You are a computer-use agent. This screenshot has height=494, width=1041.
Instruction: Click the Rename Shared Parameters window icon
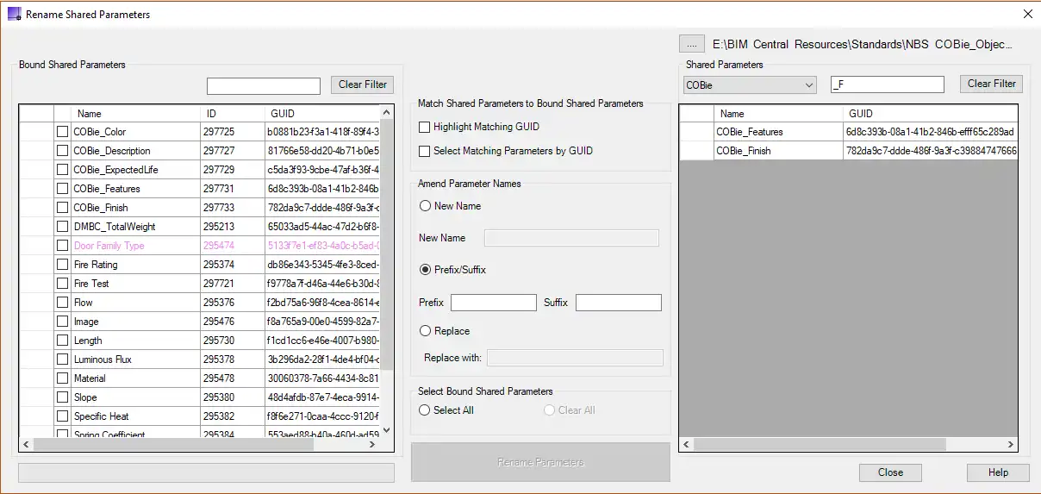click(x=14, y=14)
